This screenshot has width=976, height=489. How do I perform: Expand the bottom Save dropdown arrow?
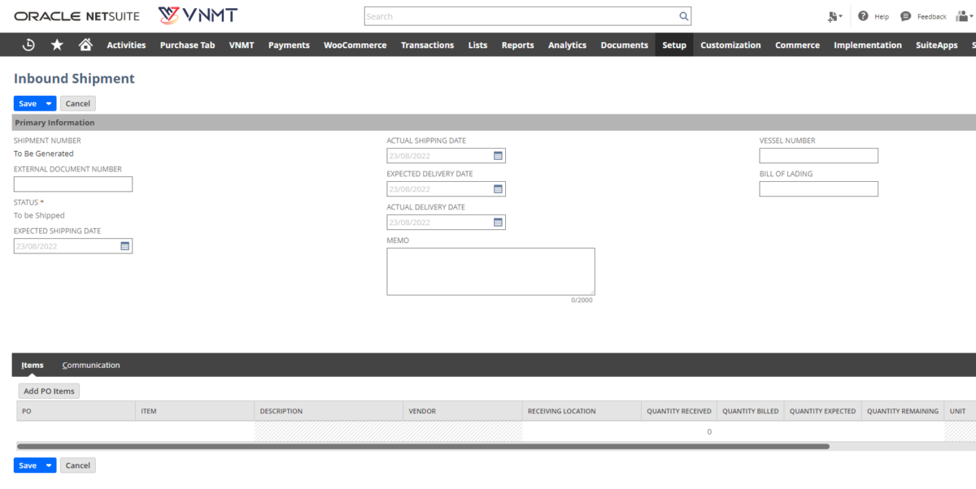tap(46, 465)
